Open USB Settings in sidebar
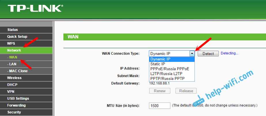Screen dimensions: 266x116 pyautogui.click(x=27, y=99)
